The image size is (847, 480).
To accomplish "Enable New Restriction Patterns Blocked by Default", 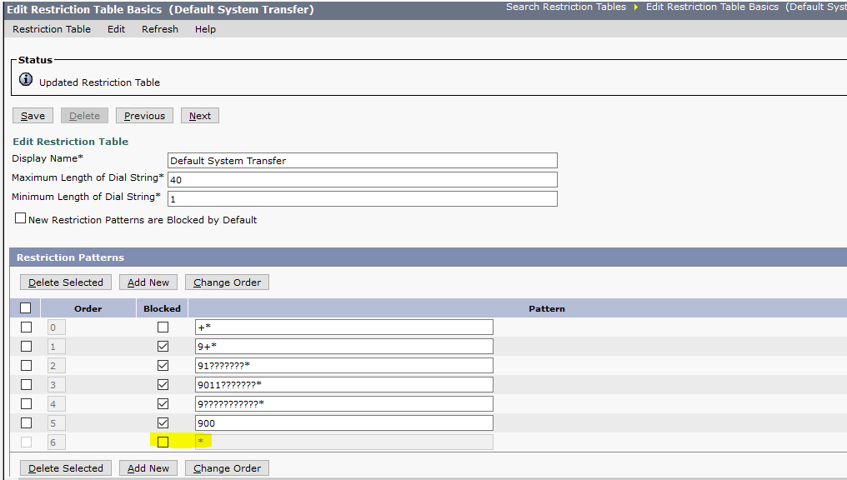I will (21, 219).
